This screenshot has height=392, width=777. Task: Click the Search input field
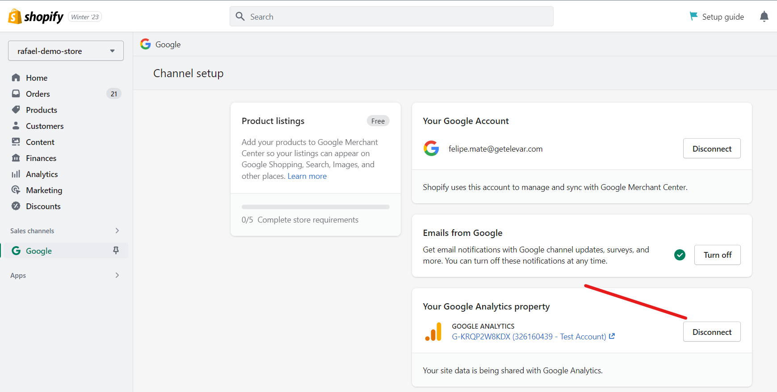point(391,17)
